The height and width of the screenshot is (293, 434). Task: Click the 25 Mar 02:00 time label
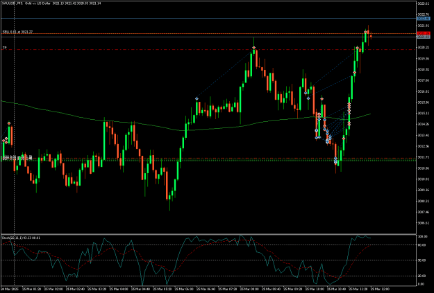[x=52, y=289]
